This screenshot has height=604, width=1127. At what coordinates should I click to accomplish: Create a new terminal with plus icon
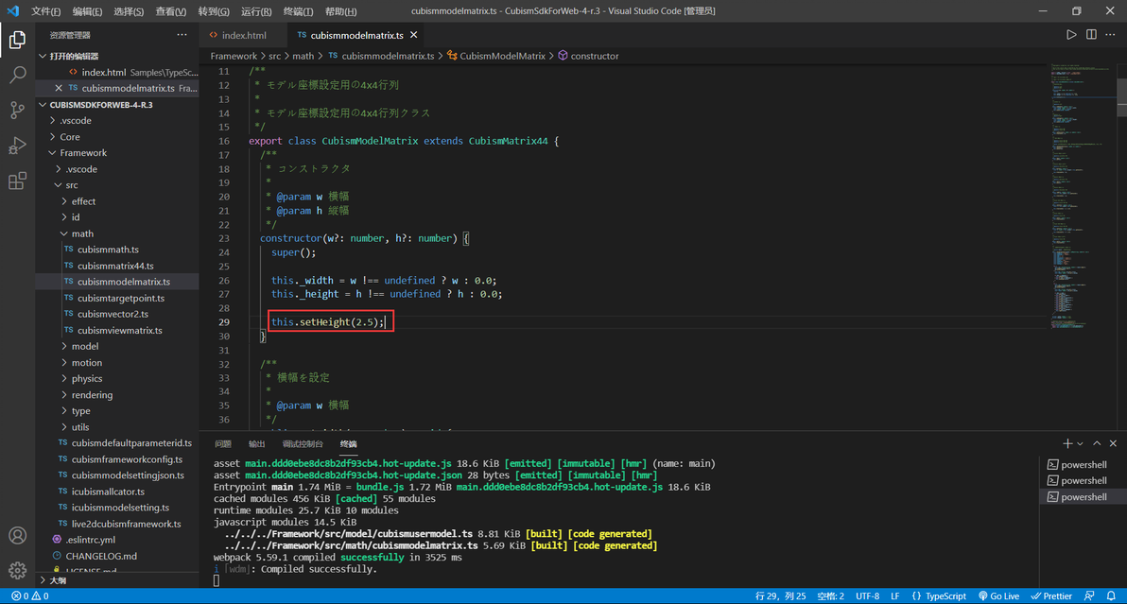coord(1067,444)
